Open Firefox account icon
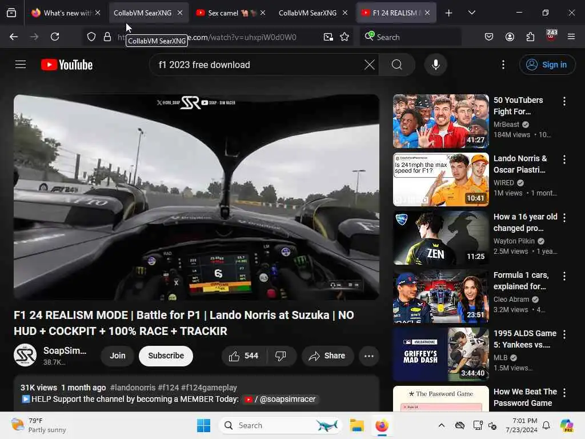 click(510, 37)
